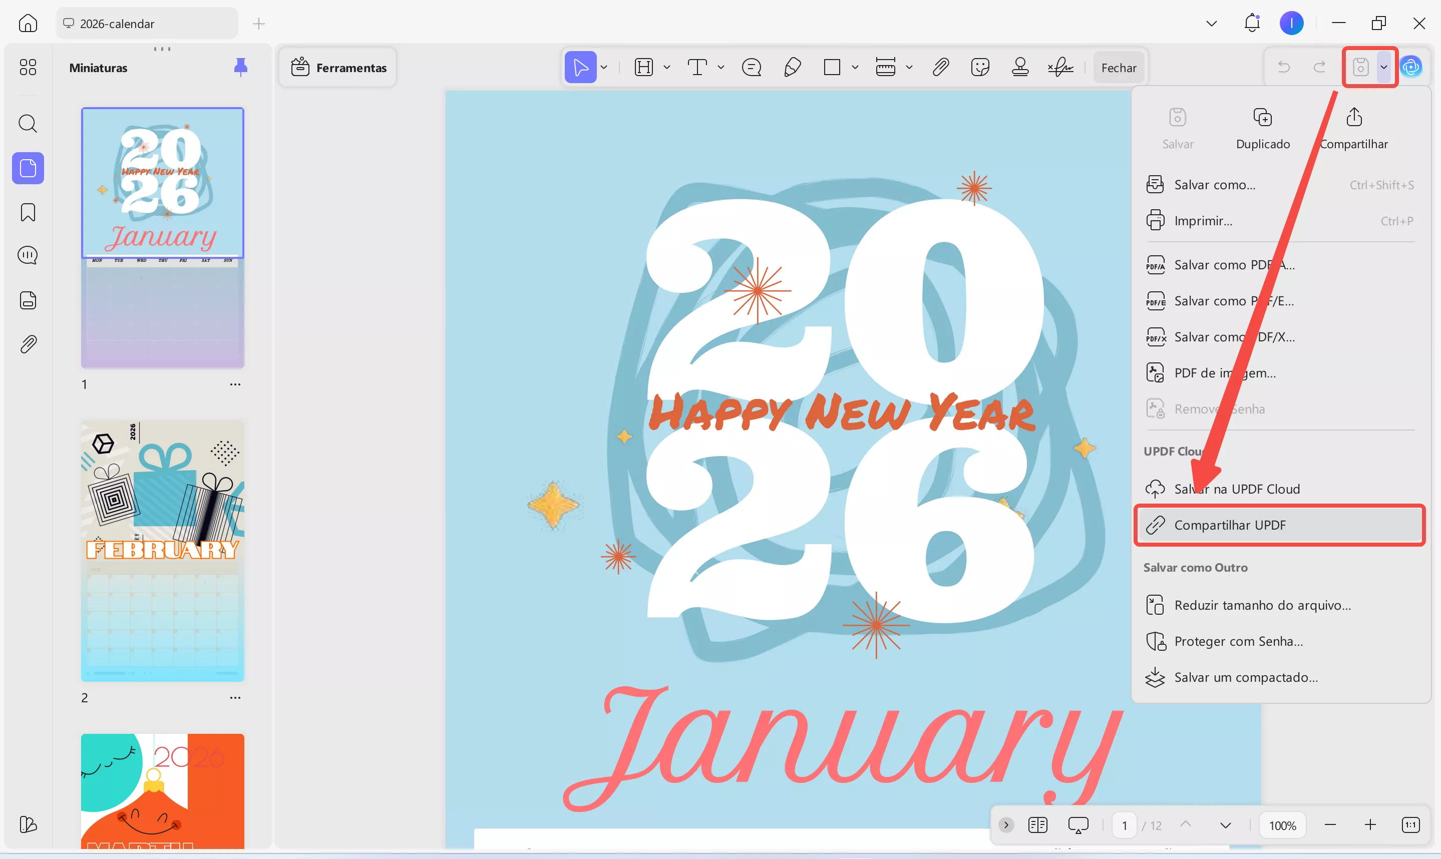Expand the text tool dropdown arrow
Image resolution: width=1441 pixels, height=859 pixels.
(721, 68)
